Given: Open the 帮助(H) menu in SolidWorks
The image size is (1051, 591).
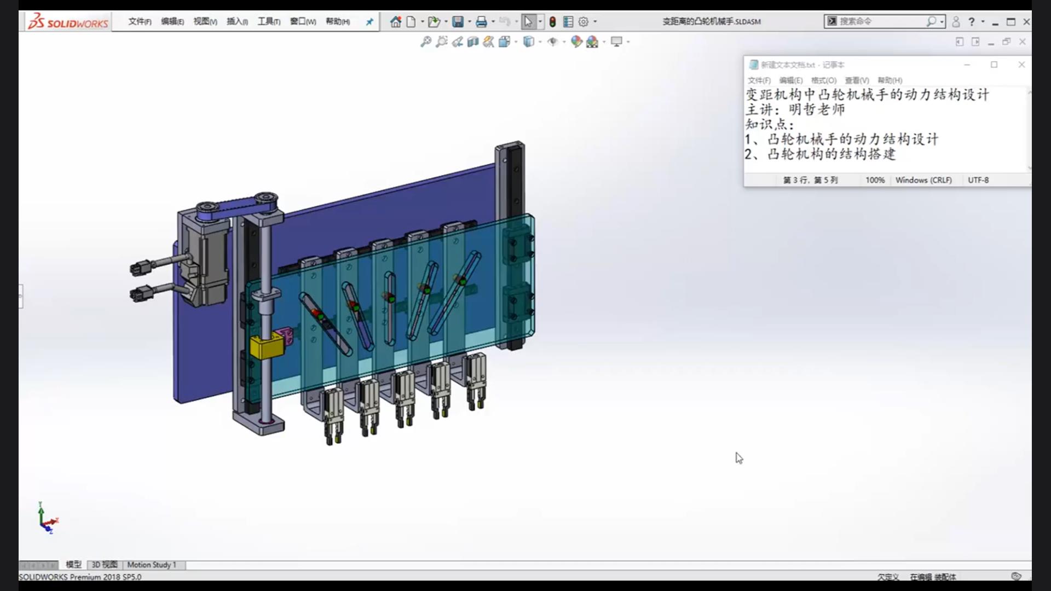Looking at the screenshot, I should tap(338, 21).
